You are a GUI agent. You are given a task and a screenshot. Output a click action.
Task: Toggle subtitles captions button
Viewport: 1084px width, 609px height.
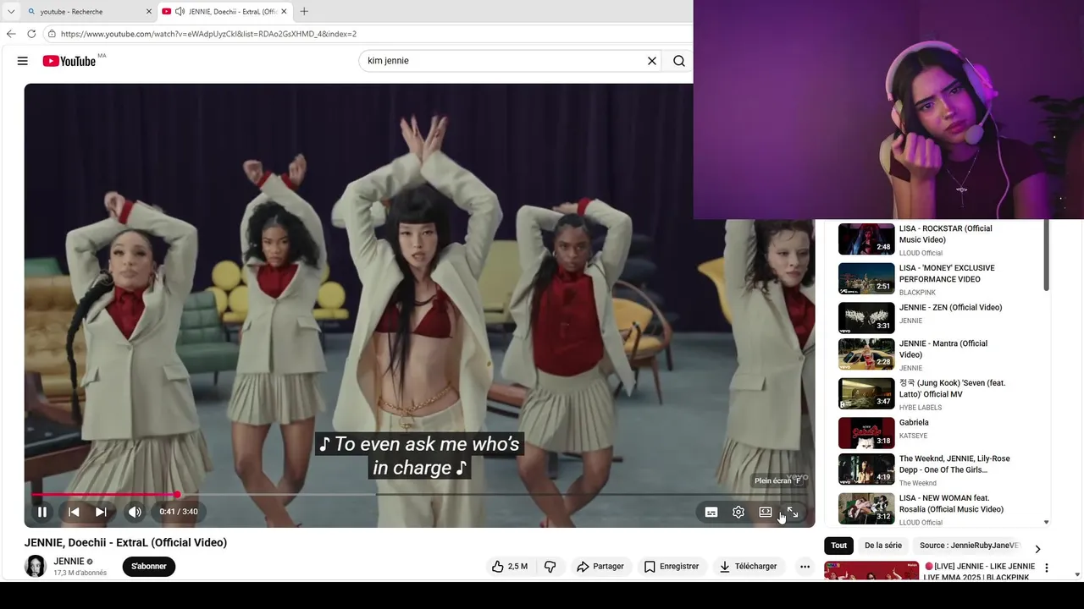pos(711,512)
